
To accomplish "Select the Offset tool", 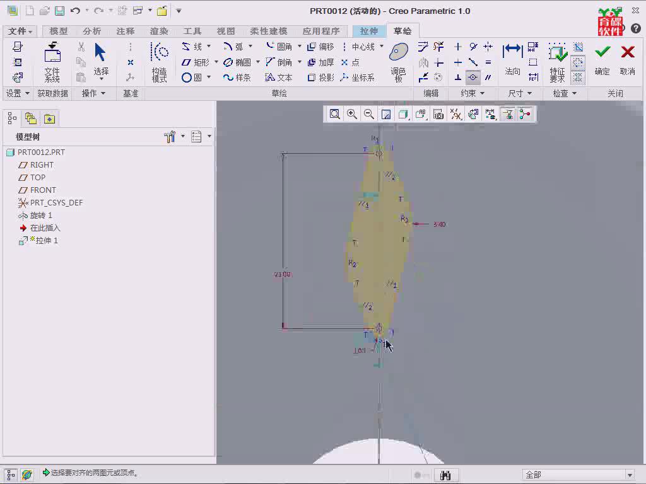I will click(321, 47).
